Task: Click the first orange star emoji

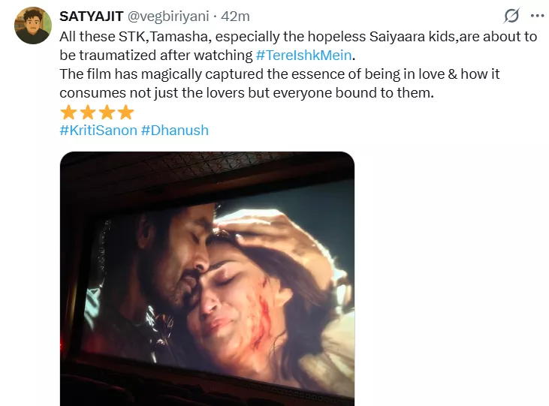Action: click(x=68, y=113)
